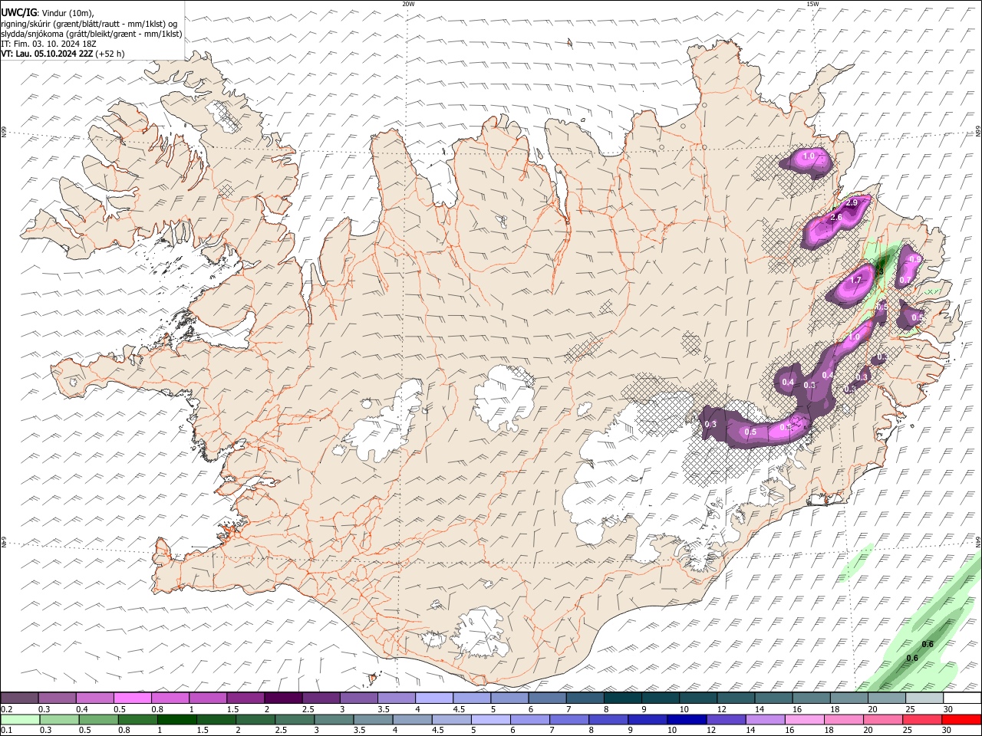This screenshot has width=982, height=736.
Task: Select the 0.8 swatch in upper legend row
Action: tap(170, 698)
